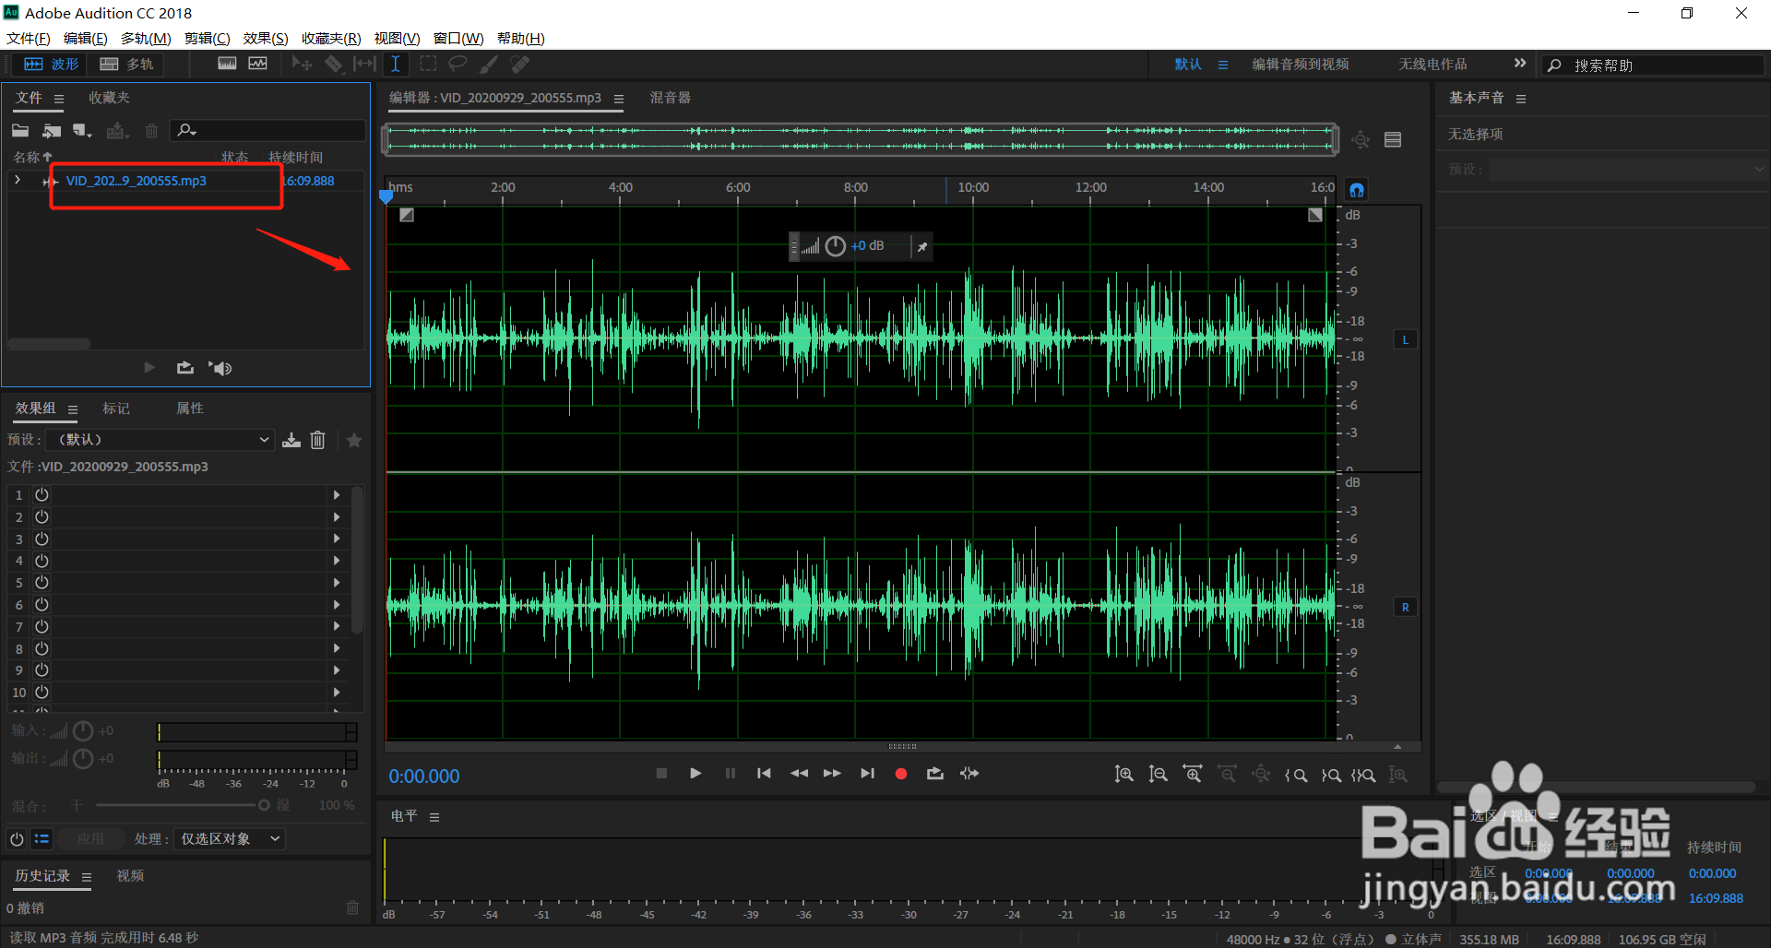
Task: Open the 处理 仅选区对象 dropdown
Action: point(229,839)
